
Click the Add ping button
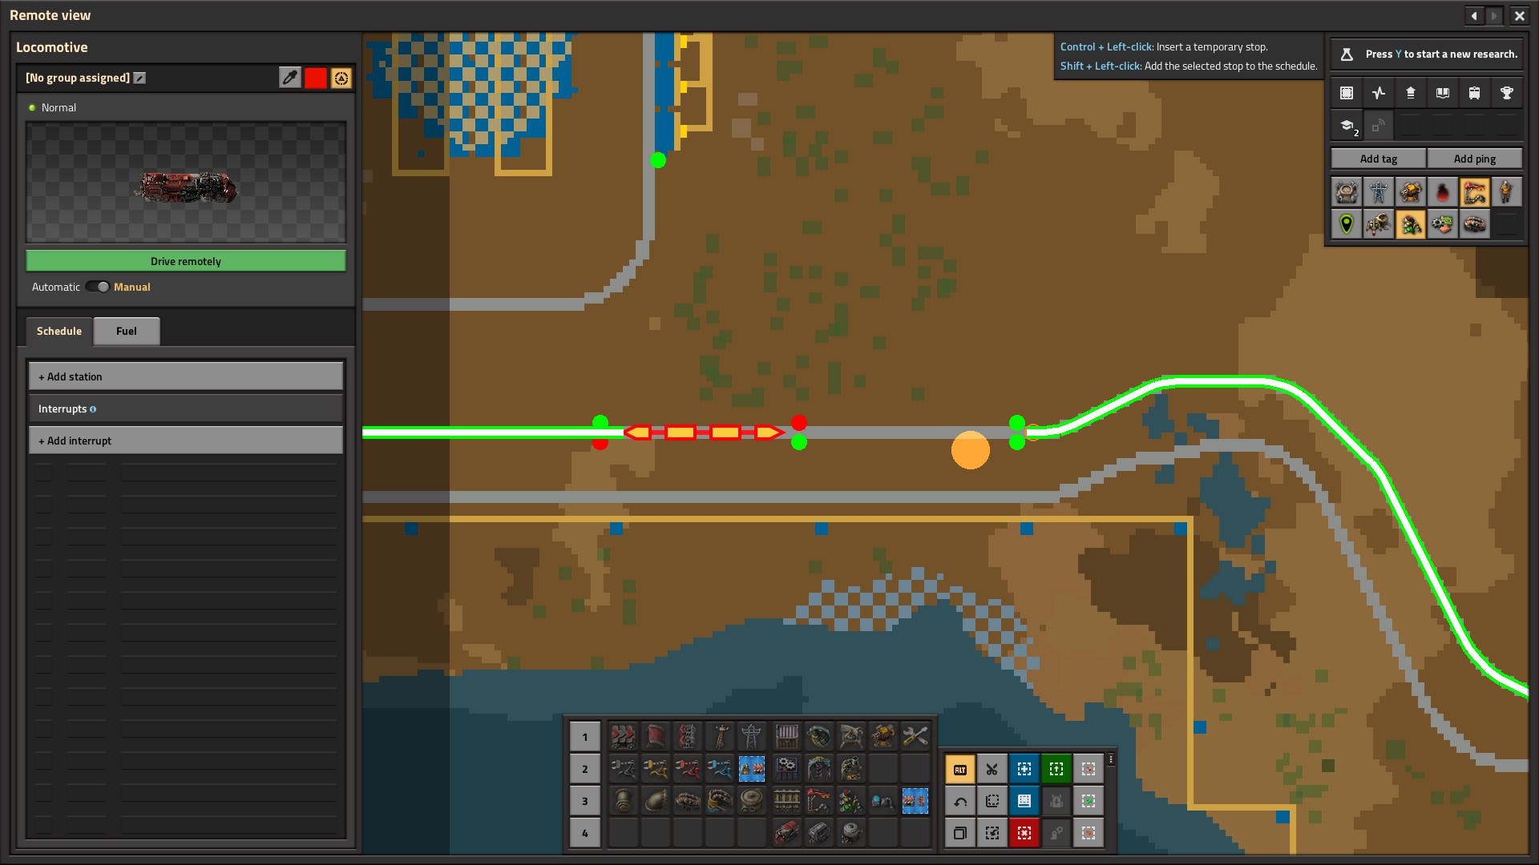point(1476,157)
